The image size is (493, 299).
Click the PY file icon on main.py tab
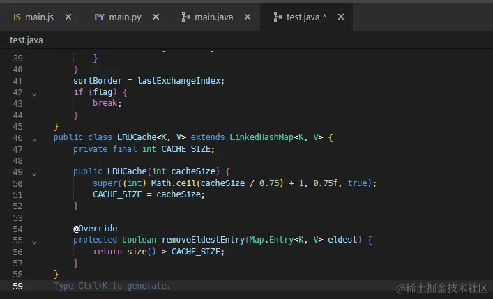tap(99, 17)
